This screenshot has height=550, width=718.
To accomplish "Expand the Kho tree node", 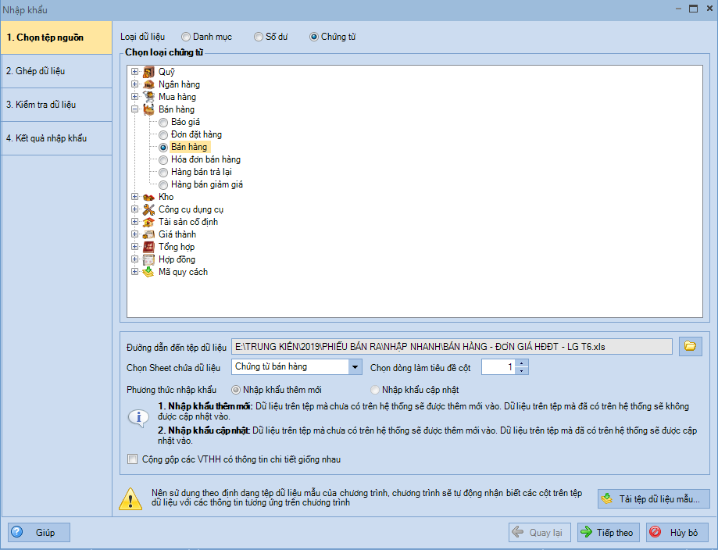I will pyautogui.click(x=134, y=196).
